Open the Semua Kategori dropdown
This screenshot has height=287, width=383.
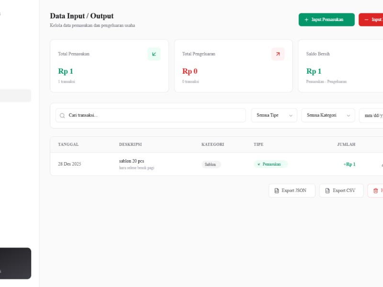(x=328, y=115)
